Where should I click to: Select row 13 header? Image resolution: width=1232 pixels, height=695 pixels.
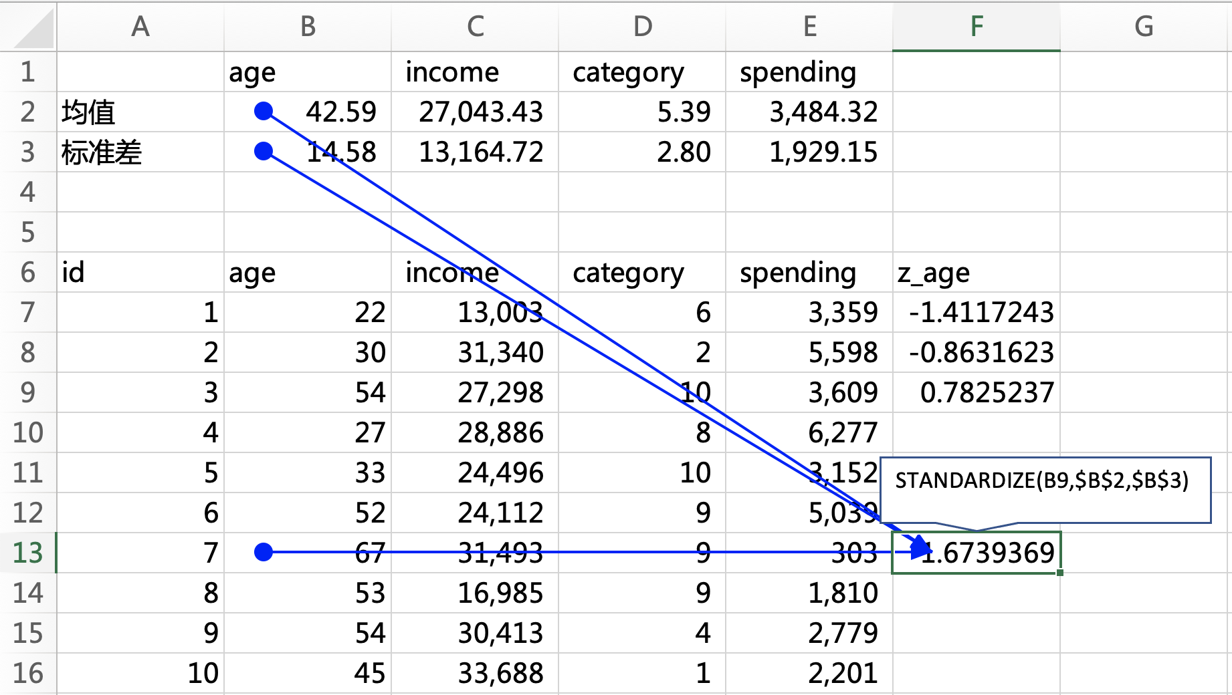click(x=28, y=553)
